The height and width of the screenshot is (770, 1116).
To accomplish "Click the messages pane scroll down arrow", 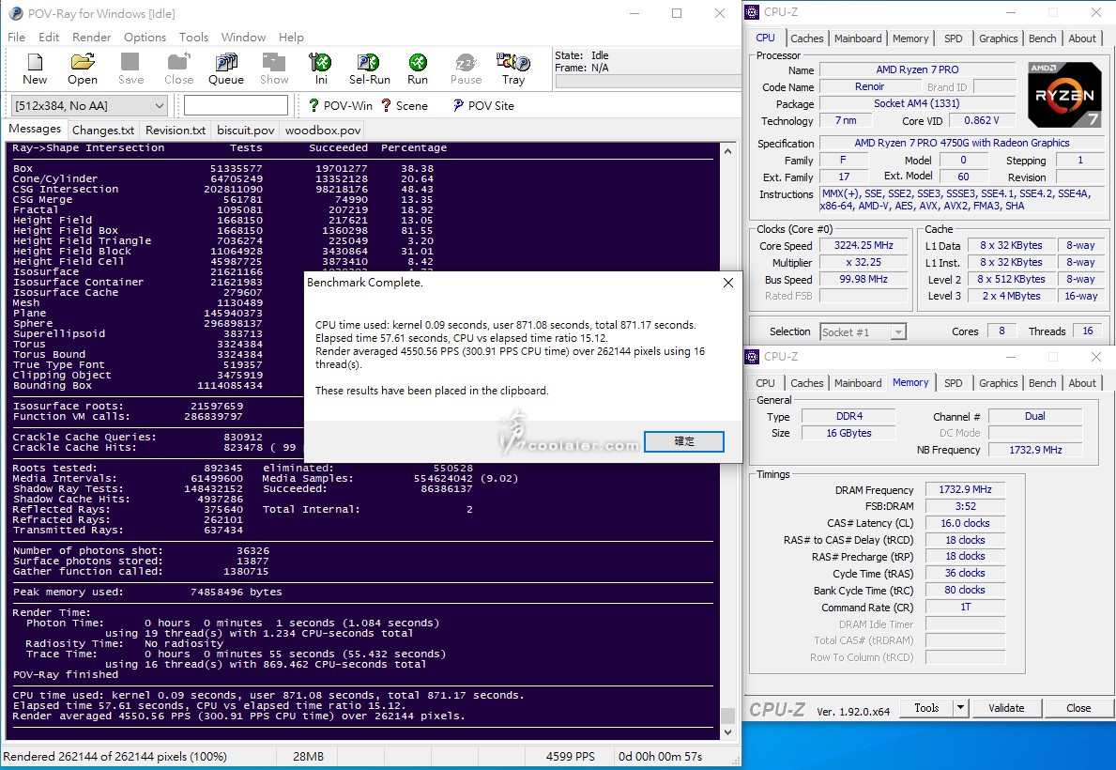I will tap(727, 731).
